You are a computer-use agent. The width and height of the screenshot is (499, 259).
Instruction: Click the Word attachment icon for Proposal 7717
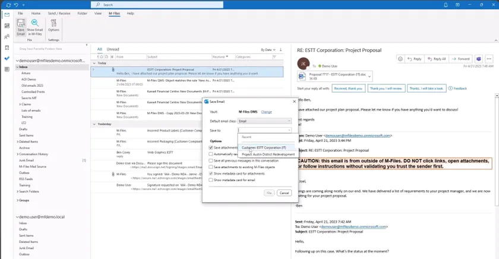(302, 76)
